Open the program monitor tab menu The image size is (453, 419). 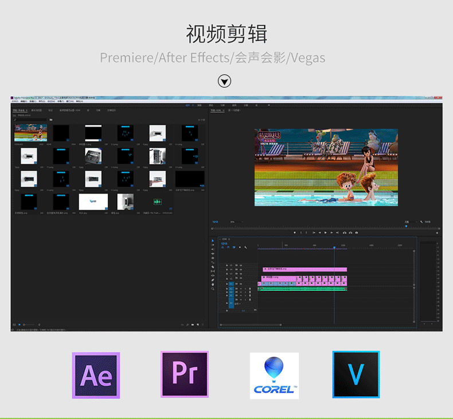(x=223, y=110)
